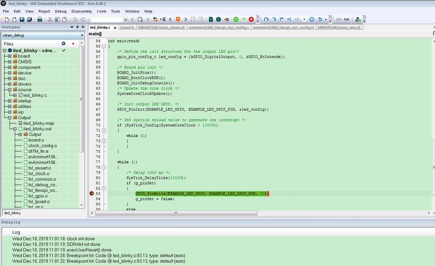Close the led_blinky.c tab
The width and height of the screenshot is (435, 266).
(115, 28)
